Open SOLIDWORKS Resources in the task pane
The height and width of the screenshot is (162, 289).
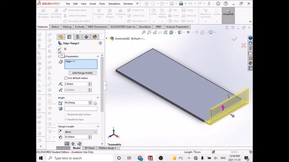[x=250, y=43]
